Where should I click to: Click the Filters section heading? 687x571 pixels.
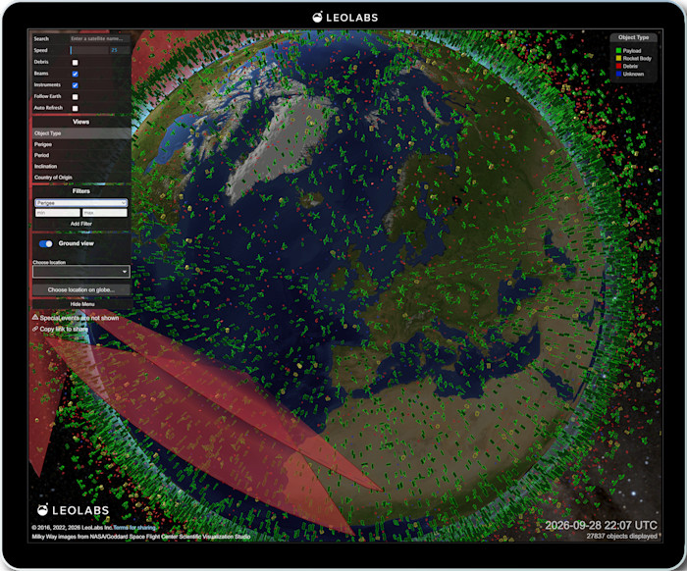81,191
